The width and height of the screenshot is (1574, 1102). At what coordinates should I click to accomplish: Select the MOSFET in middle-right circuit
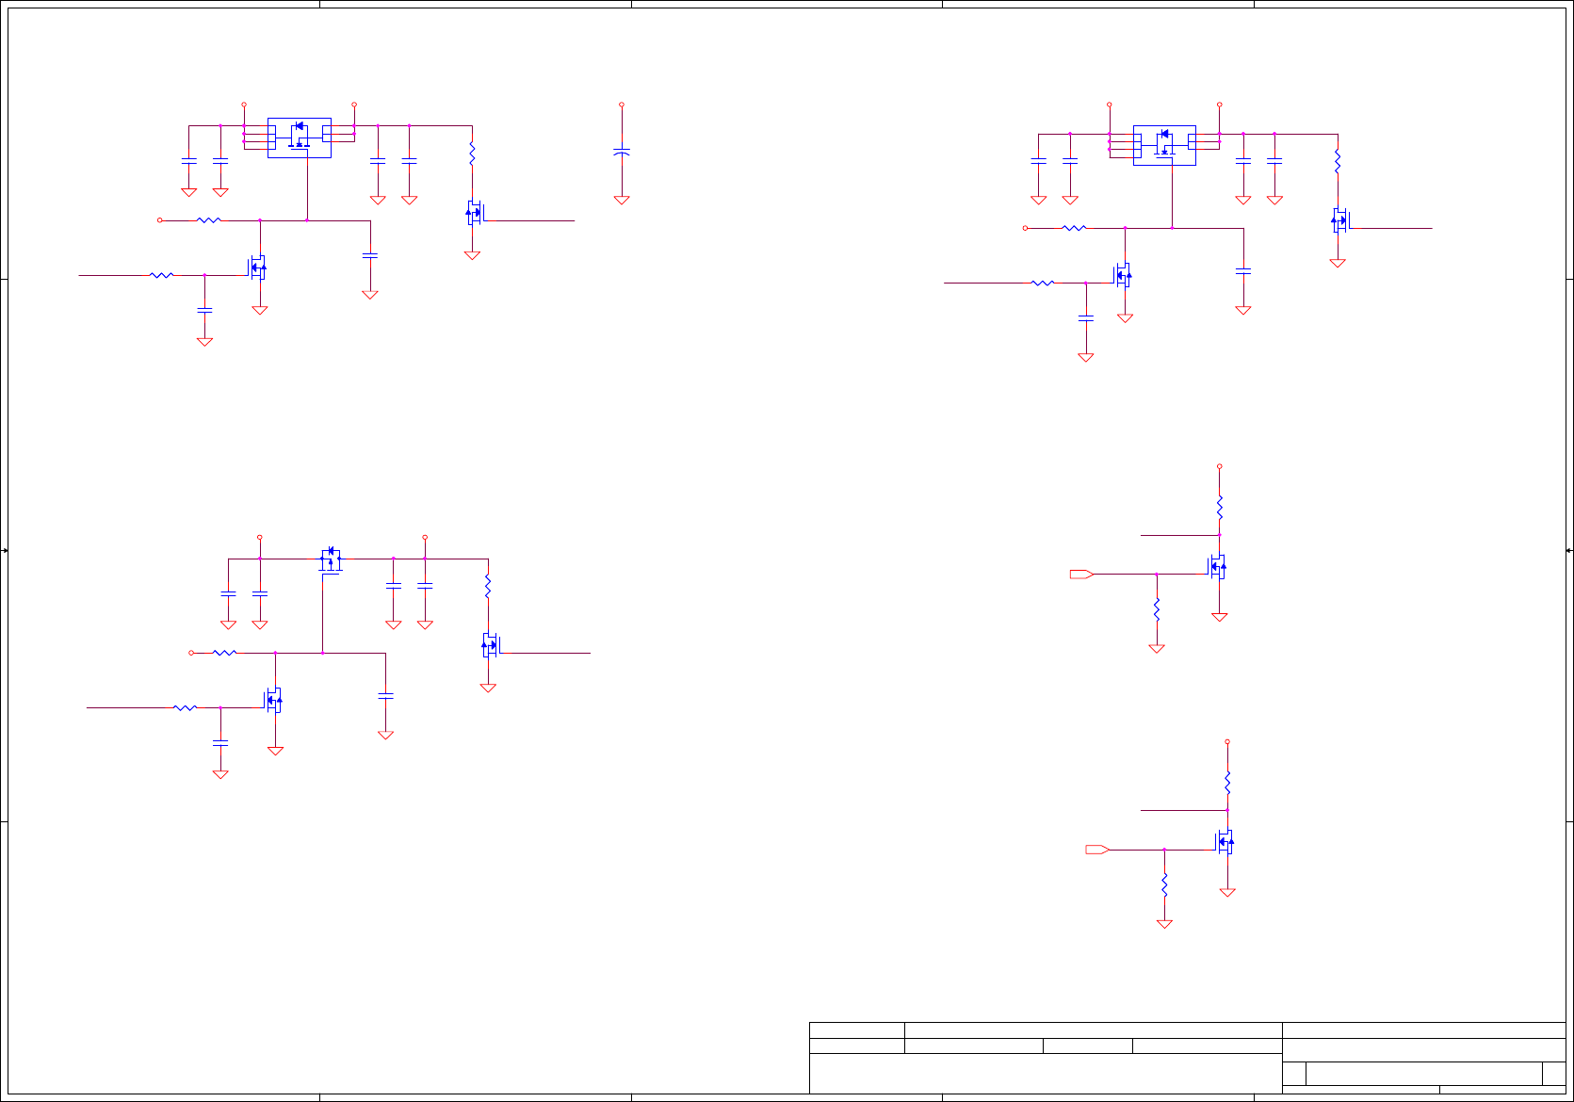1218,566
